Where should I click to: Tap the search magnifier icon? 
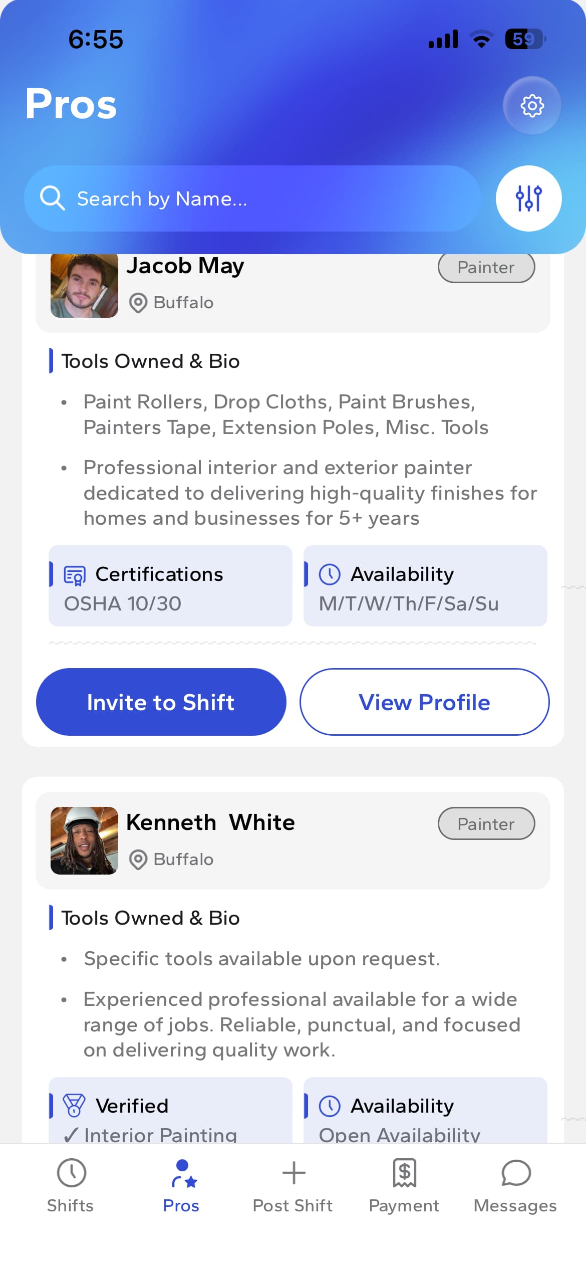52,198
